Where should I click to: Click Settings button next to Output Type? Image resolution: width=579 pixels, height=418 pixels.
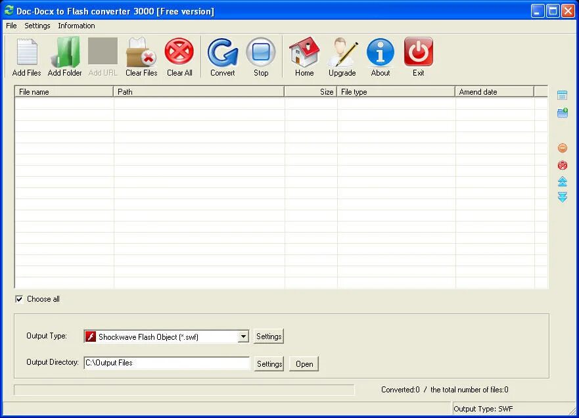click(x=269, y=337)
